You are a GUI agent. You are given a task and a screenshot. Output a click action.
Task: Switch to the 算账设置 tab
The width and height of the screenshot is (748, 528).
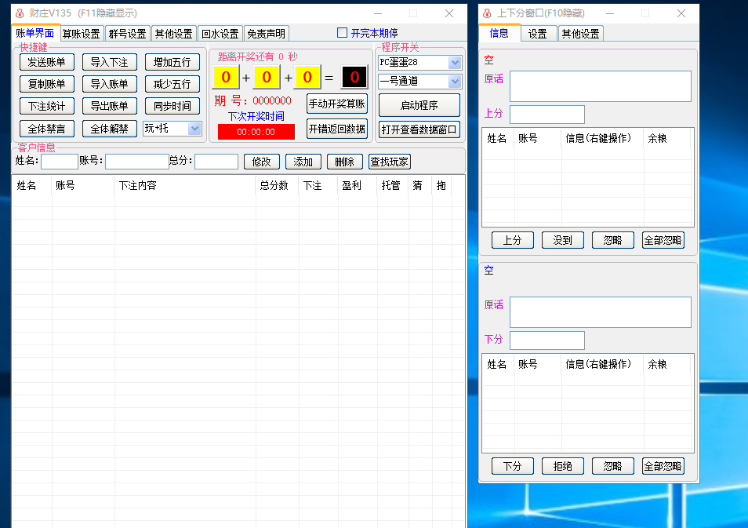coord(82,34)
